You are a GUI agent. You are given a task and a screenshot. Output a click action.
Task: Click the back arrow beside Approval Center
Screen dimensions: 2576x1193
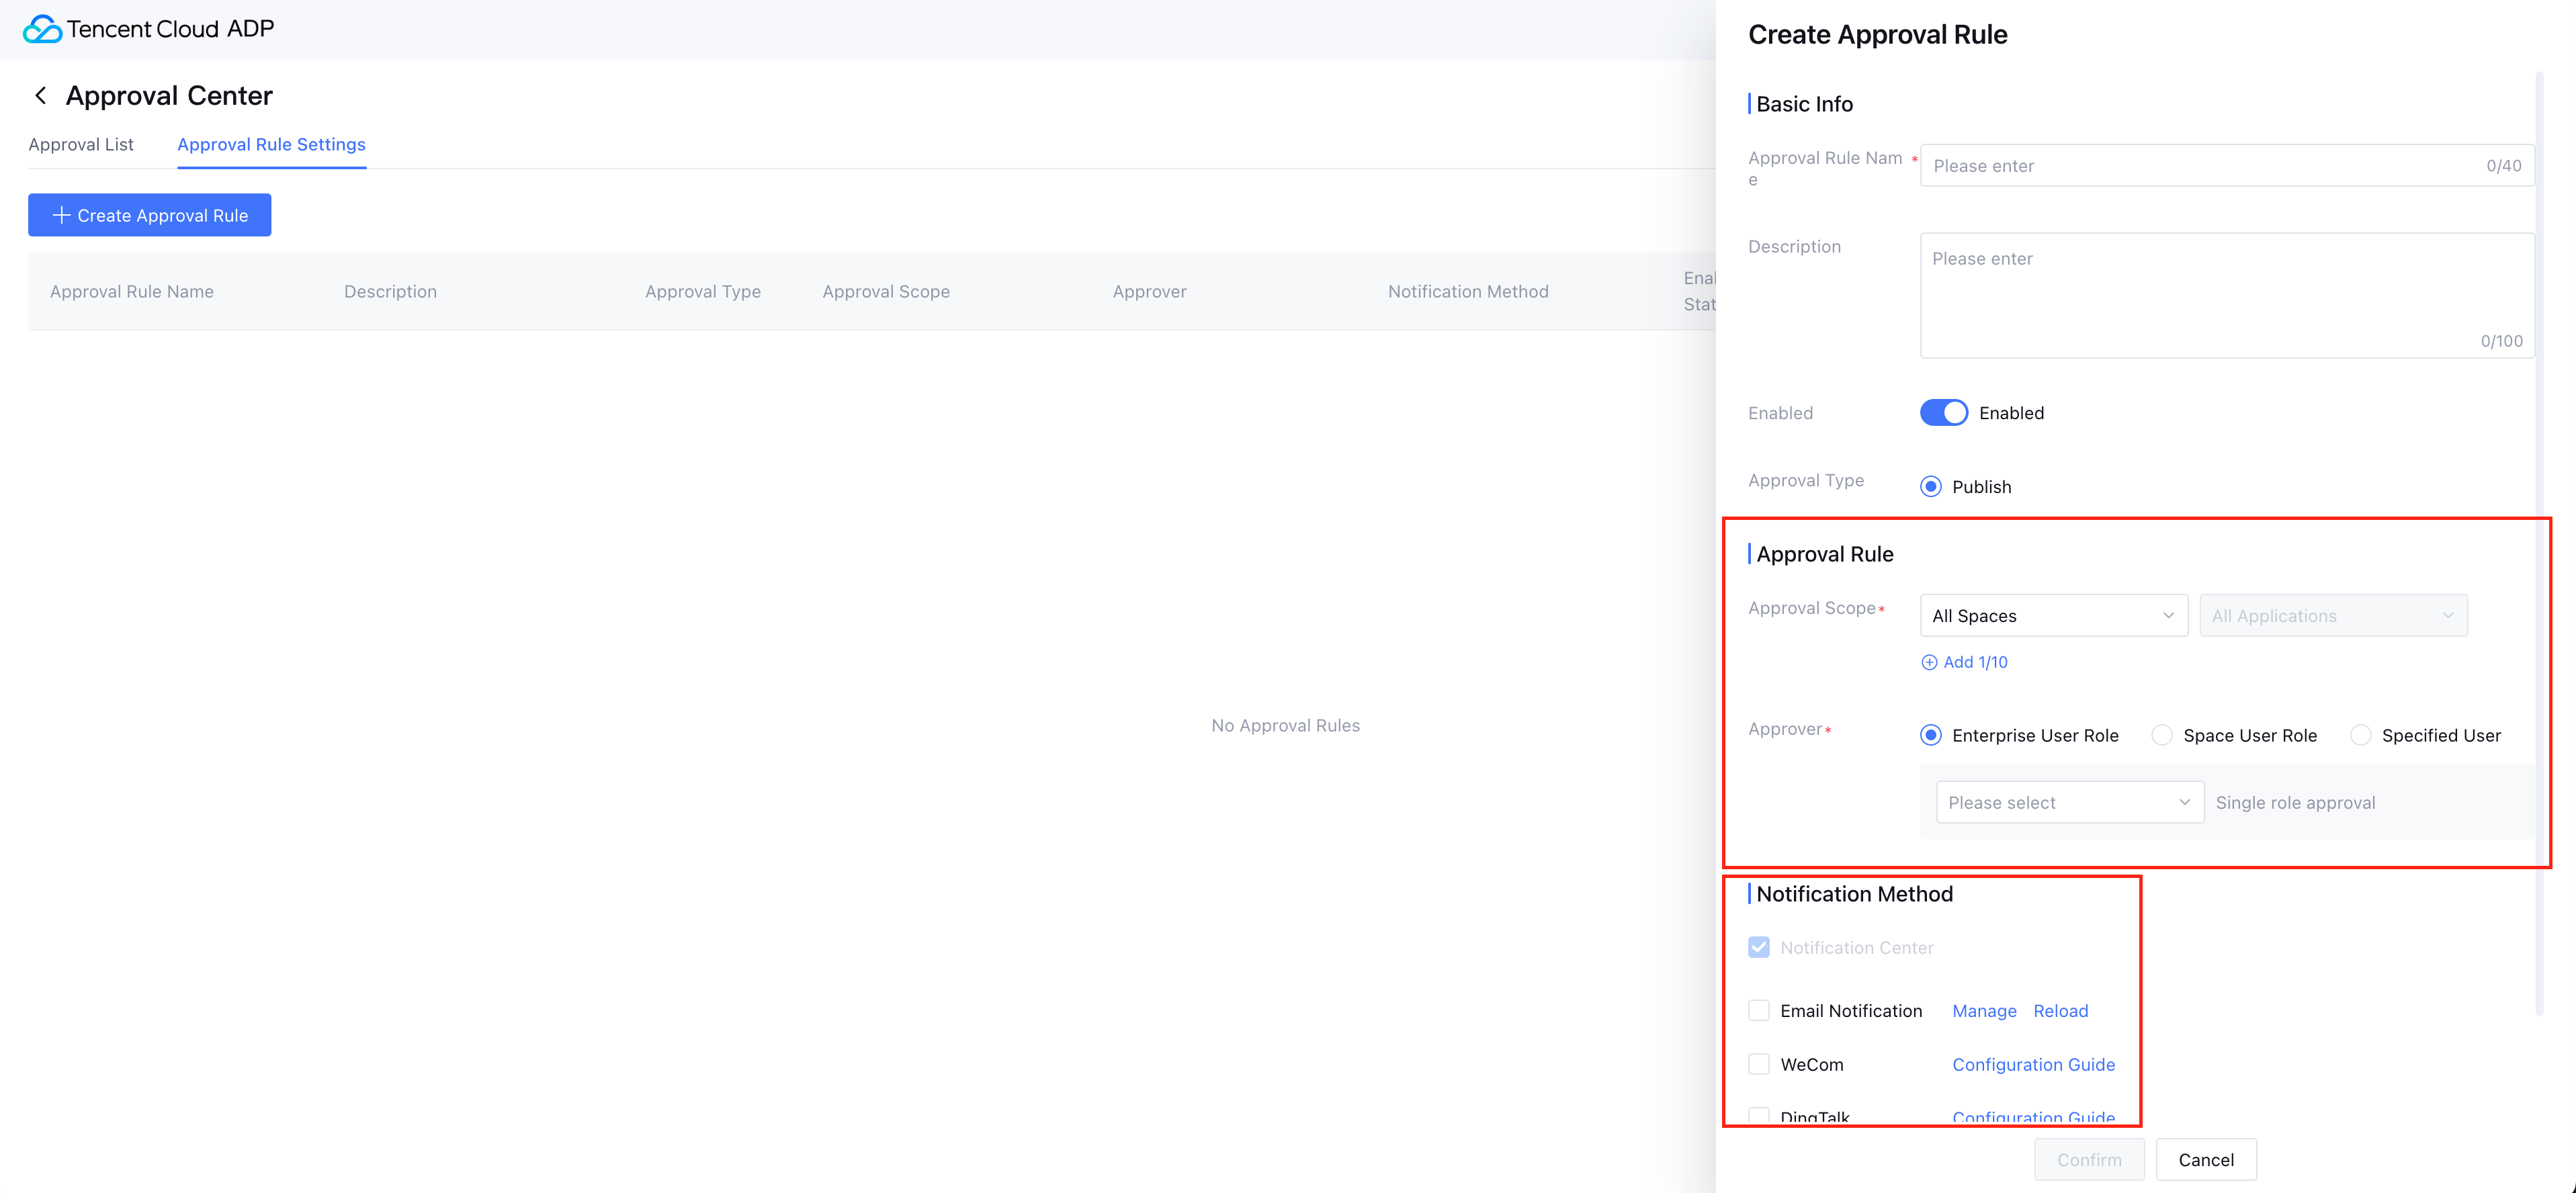tap(41, 96)
